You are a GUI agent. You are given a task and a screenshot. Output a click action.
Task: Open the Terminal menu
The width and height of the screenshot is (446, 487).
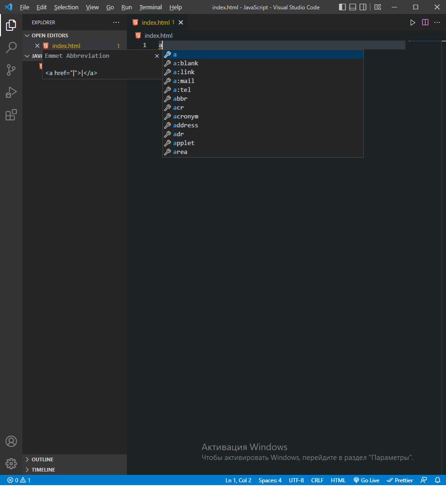pos(150,7)
